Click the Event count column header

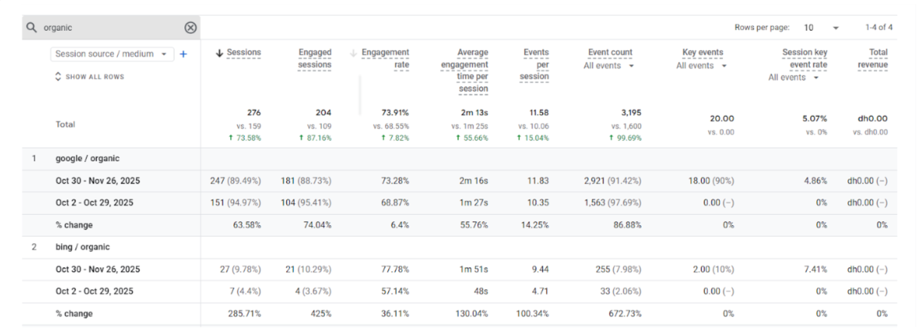tap(610, 53)
